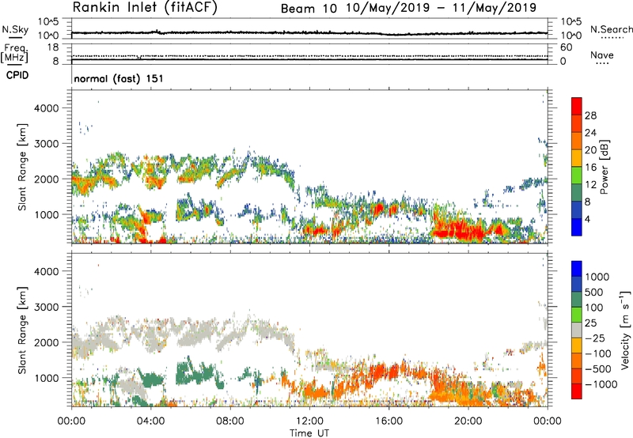Screen dimensions: 633x438
Task: Click the "−500" label on the velocity colorbar
Action: pyautogui.click(x=598, y=369)
